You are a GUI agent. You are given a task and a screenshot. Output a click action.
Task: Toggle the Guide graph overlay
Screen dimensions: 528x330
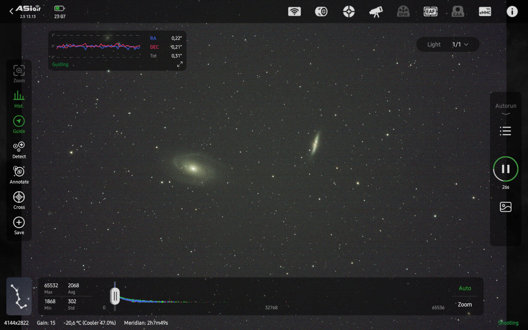tap(19, 125)
